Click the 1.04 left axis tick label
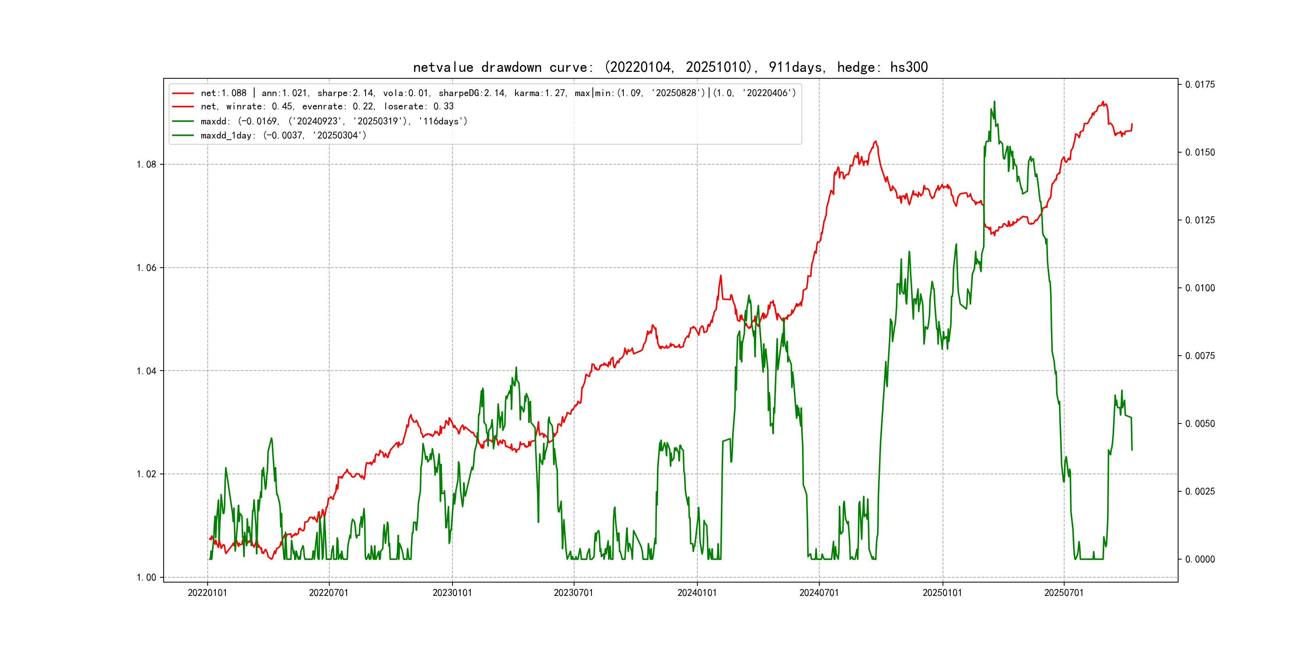The image size is (1309, 654). pyautogui.click(x=146, y=371)
